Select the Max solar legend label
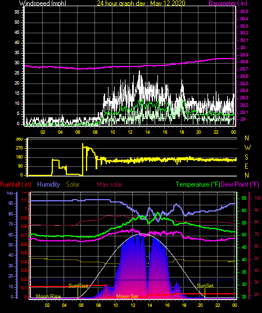Viewport: 262px width, 313px height. point(110,184)
